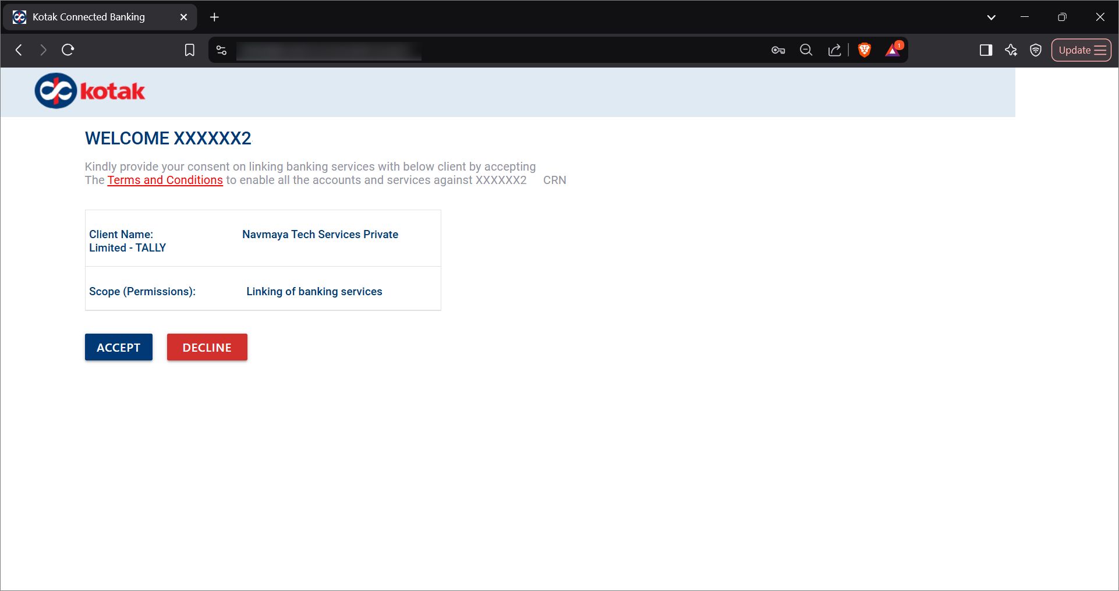
Task: Go back to previous page
Action: pyautogui.click(x=19, y=50)
